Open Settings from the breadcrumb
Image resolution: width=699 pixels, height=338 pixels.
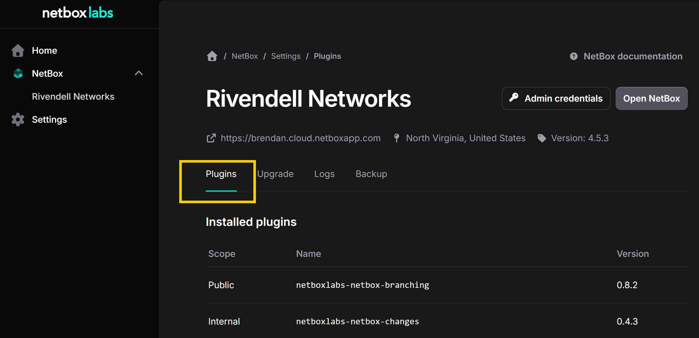[x=286, y=56]
